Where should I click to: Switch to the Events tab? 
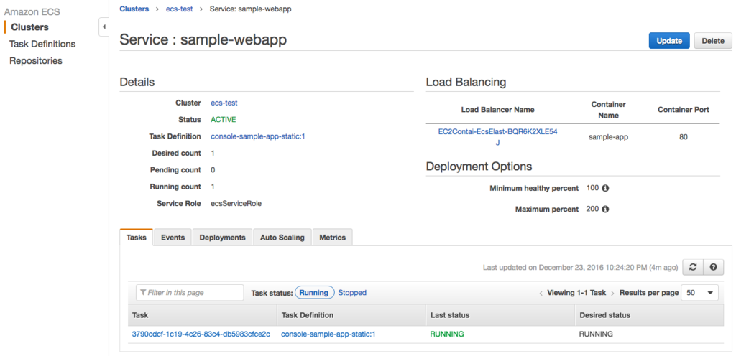(x=172, y=238)
